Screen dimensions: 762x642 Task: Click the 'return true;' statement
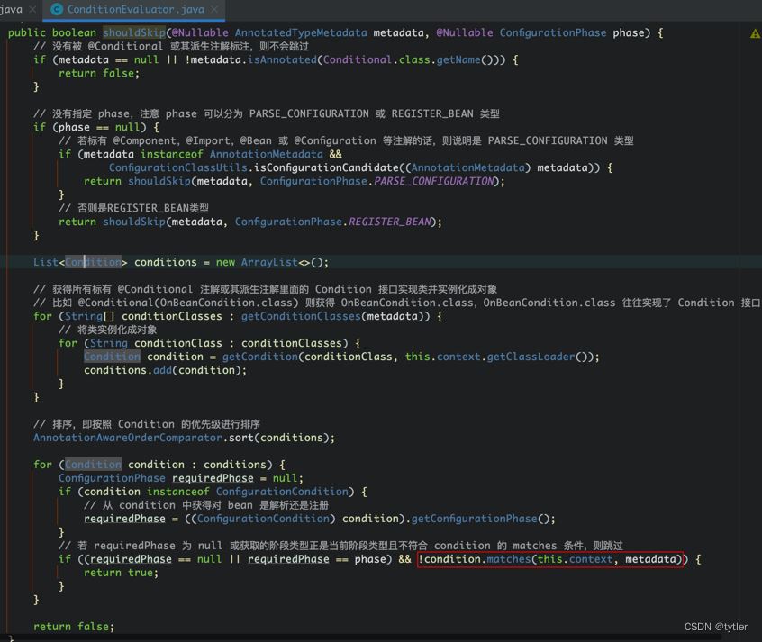[121, 573]
